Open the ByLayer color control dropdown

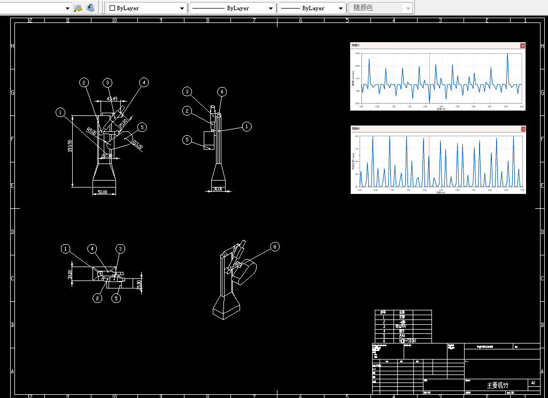coord(146,8)
